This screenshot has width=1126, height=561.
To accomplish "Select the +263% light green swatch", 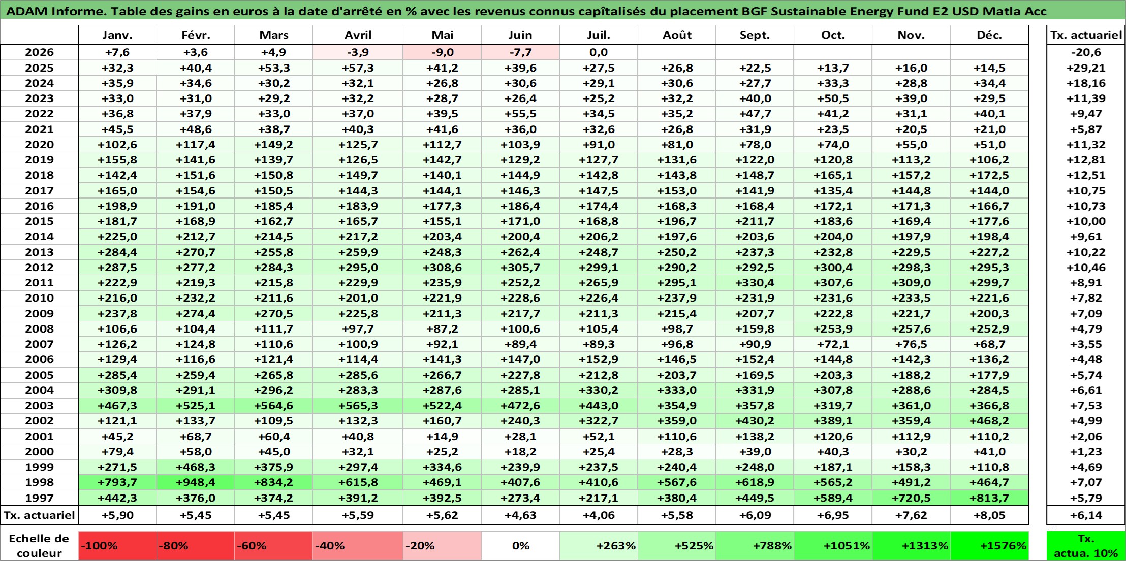I will [599, 546].
